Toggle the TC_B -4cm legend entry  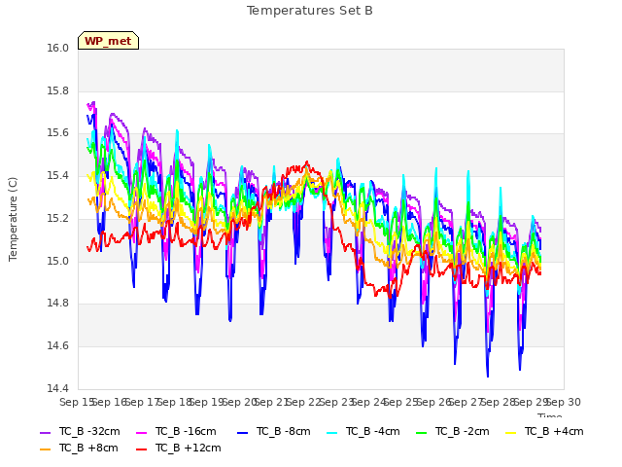(363, 432)
